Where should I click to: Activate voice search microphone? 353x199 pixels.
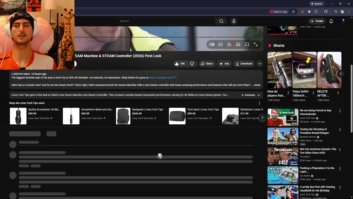point(234,21)
